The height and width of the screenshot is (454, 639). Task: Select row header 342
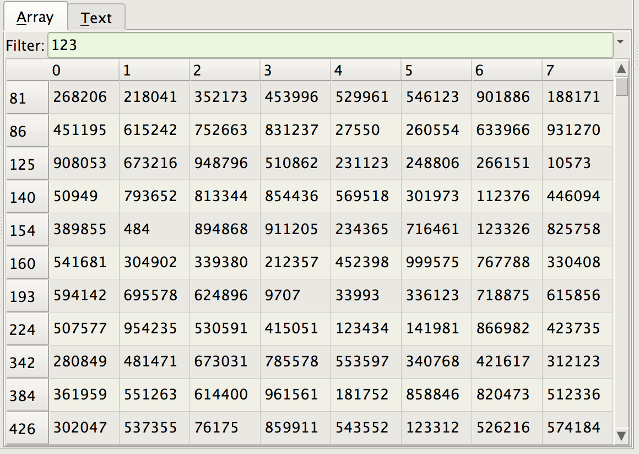click(28, 361)
